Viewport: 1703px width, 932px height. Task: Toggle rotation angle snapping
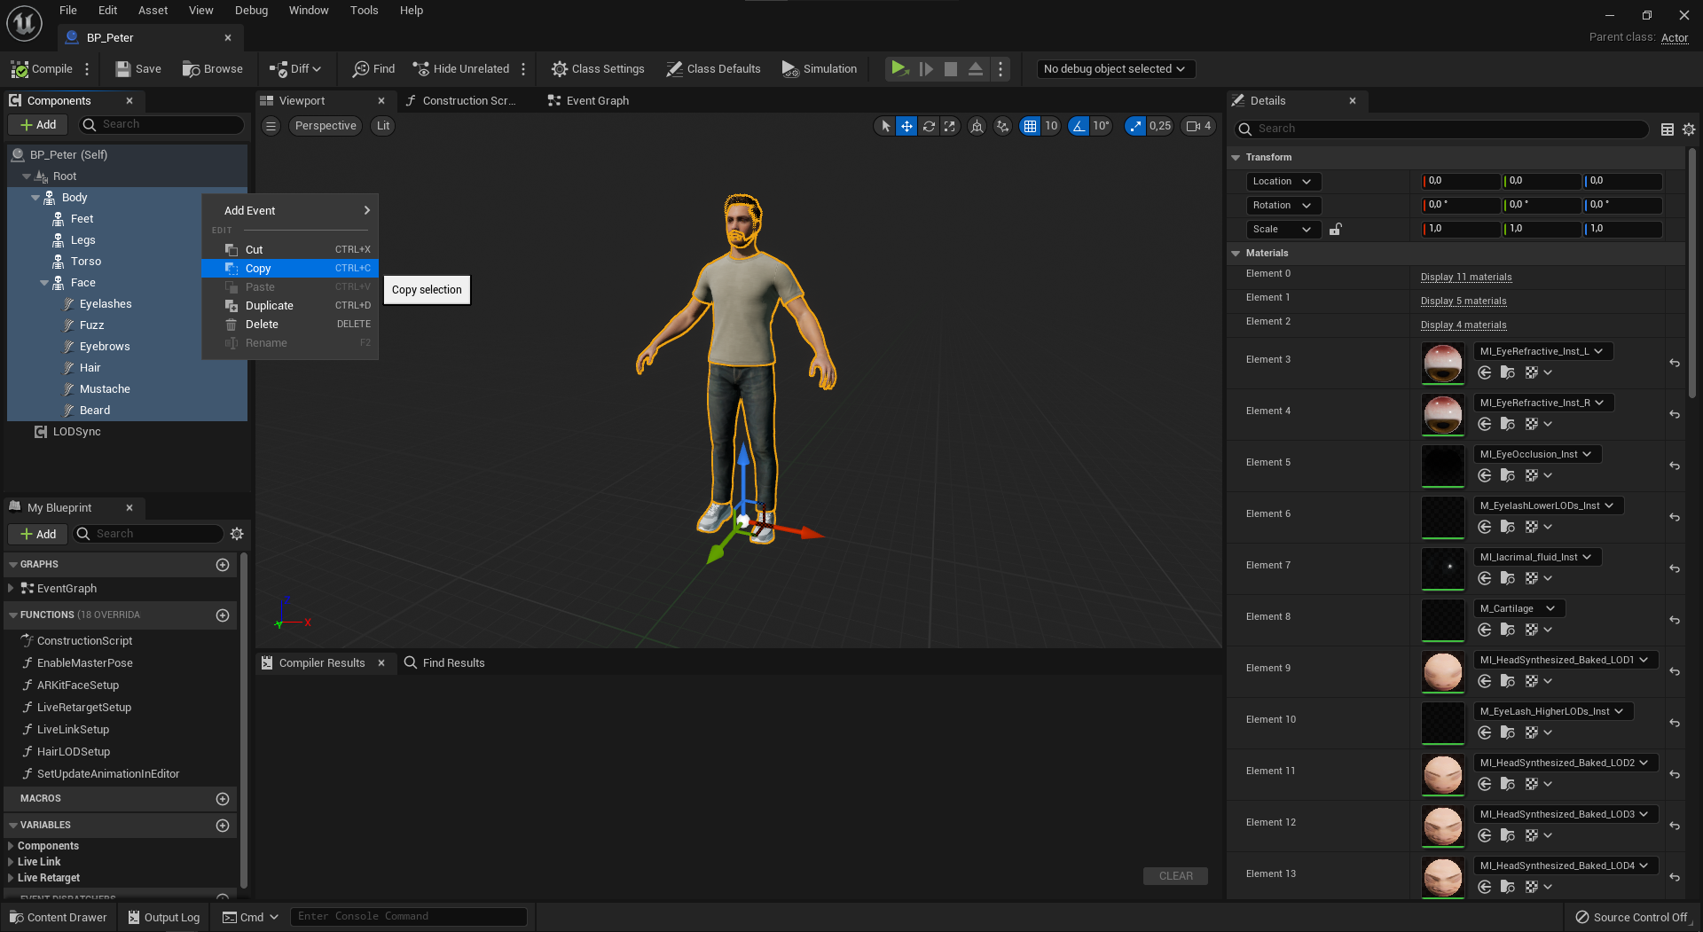coord(1079,126)
